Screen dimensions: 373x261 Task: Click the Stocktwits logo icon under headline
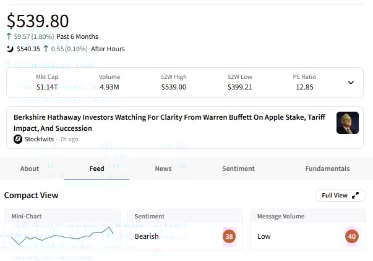[18, 139]
